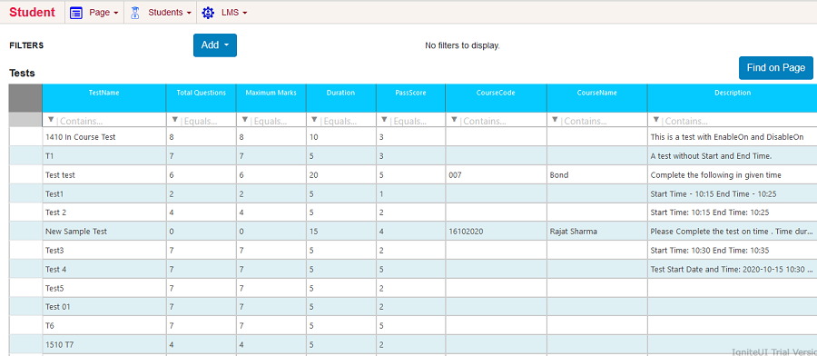This screenshot has width=817, height=356.
Task: Click the 'Bond' course name cell
Action: click(x=597, y=175)
